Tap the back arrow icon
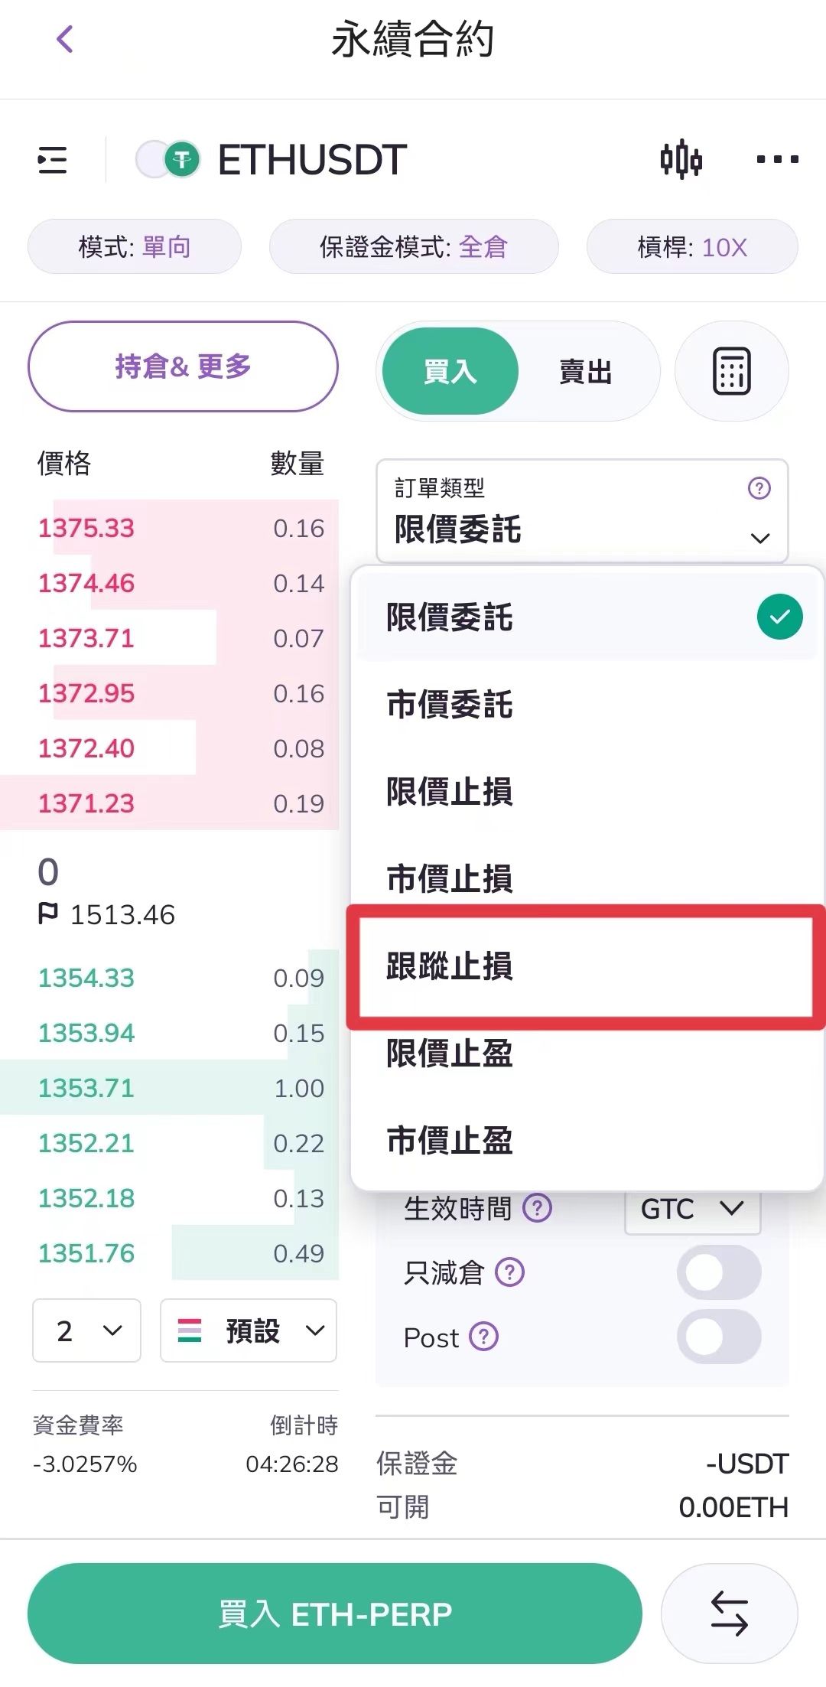 pos(65,39)
